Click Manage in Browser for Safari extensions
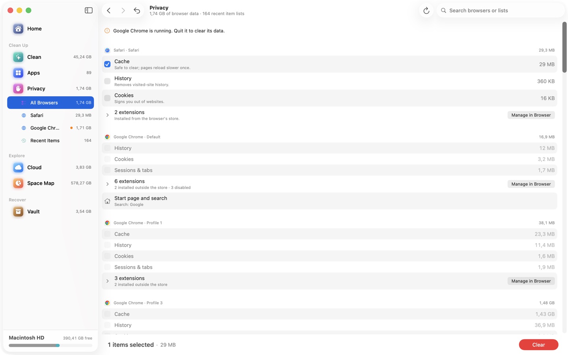568x355 pixels. (531, 115)
